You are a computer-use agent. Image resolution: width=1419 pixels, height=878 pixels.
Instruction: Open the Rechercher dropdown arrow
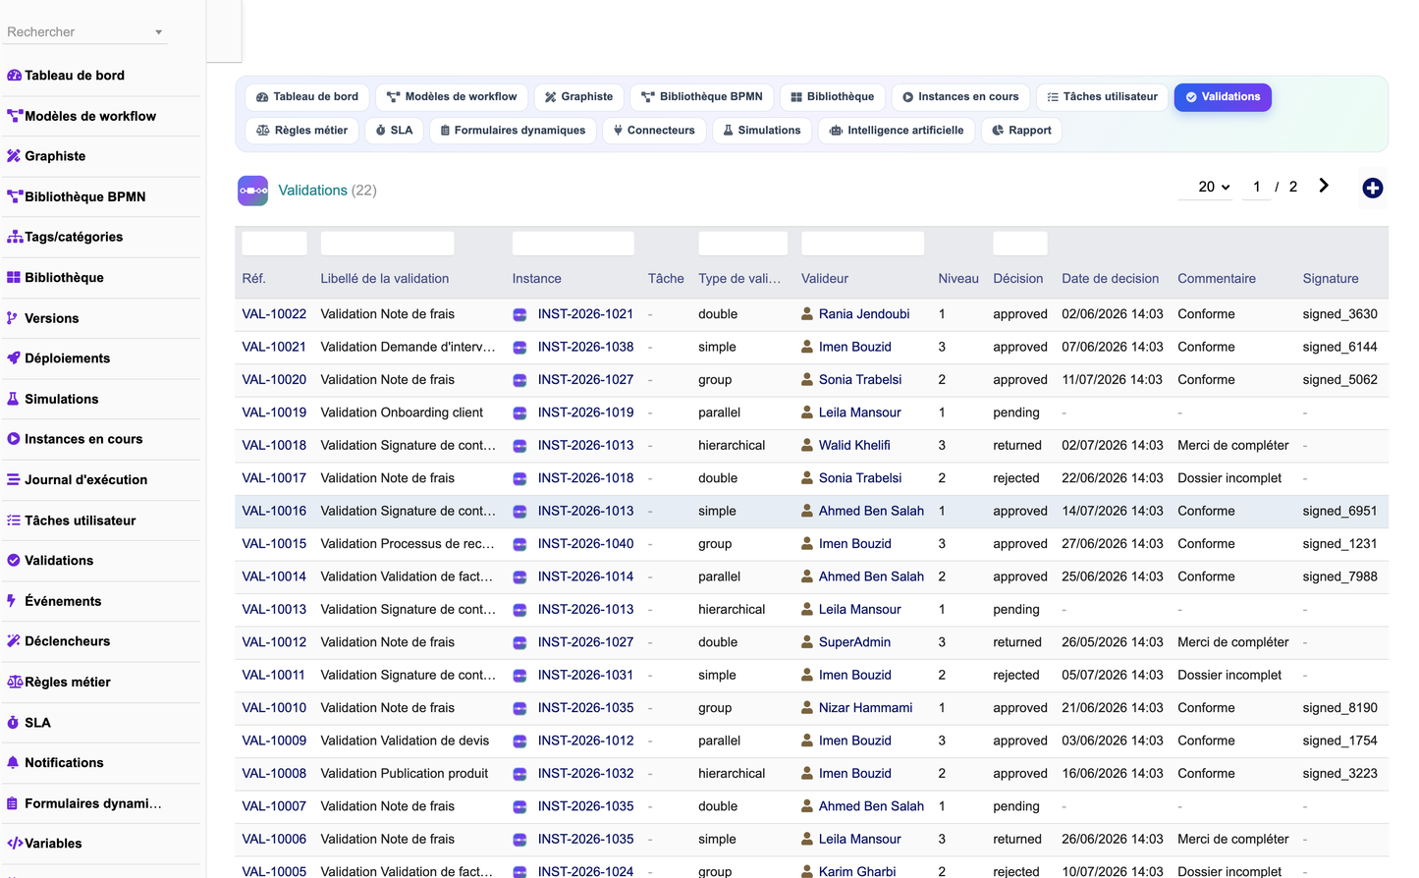(x=158, y=32)
